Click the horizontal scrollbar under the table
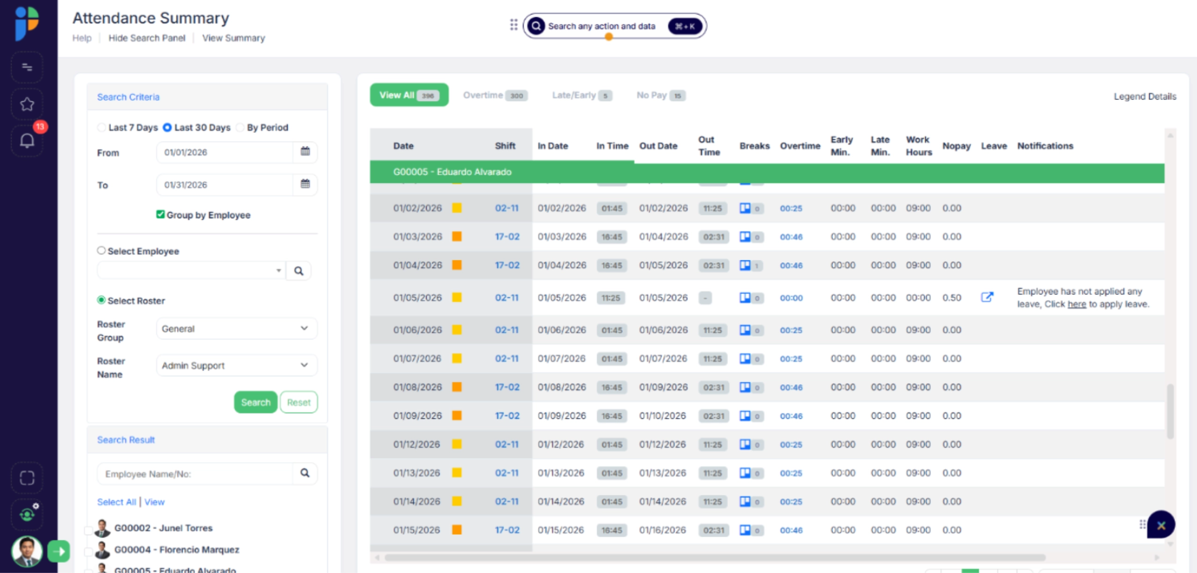The height and width of the screenshot is (573, 1197). [x=715, y=558]
